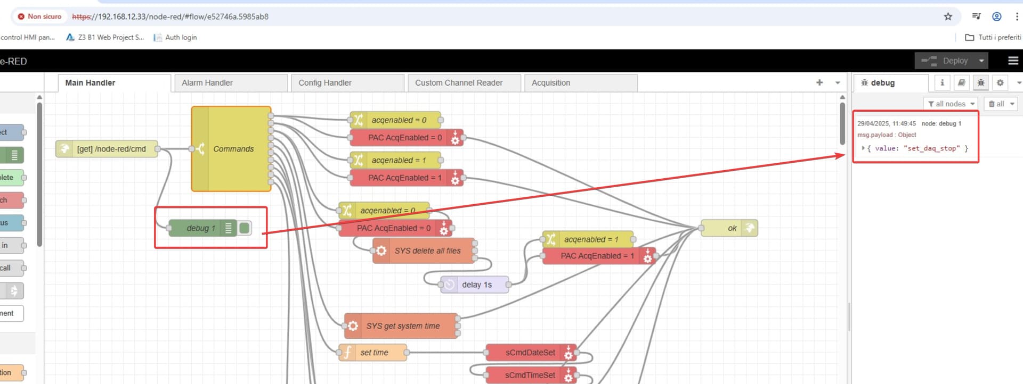Select the [get] /node-red/cmd node
The height and width of the screenshot is (384, 1023).
point(107,149)
